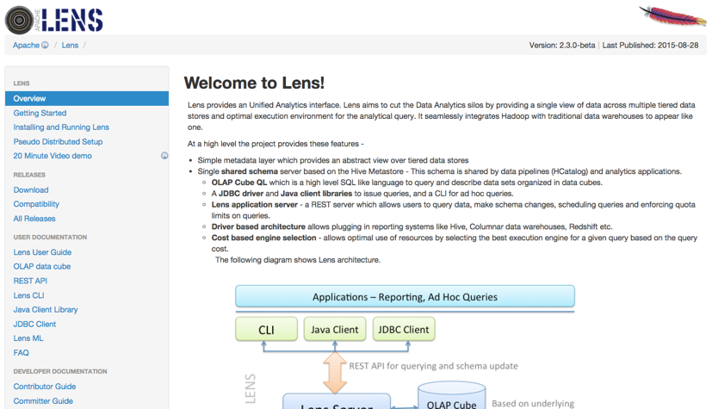
Task: Open the REST API documentation
Action: click(30, 281)
